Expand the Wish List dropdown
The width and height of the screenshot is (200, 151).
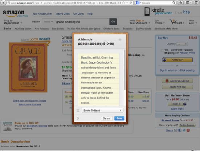(x=193, y=22)
